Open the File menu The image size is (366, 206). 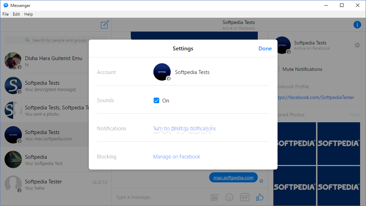(6, 14)
